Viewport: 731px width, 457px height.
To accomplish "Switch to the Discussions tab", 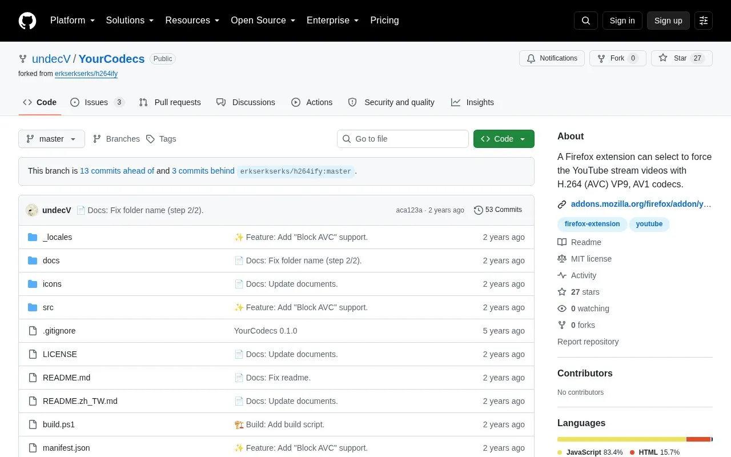I will coord(246,102).
